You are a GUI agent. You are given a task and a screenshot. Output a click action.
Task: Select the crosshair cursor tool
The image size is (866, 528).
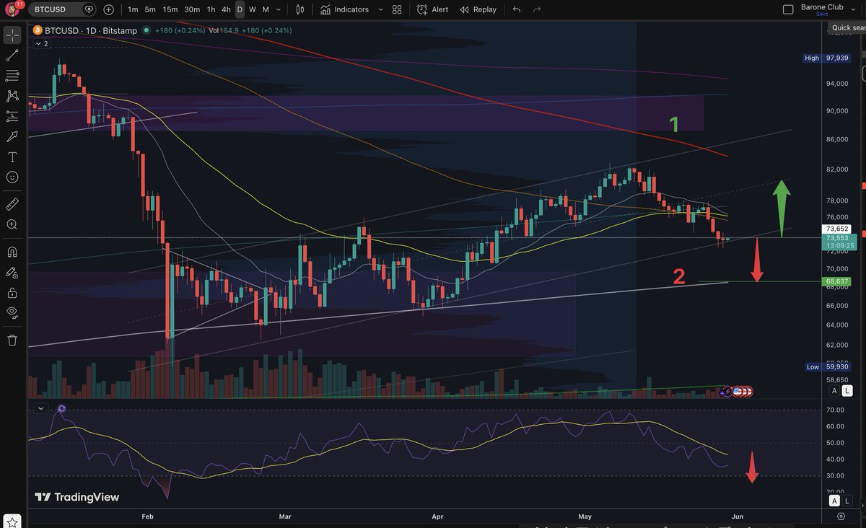coord(12,35)
